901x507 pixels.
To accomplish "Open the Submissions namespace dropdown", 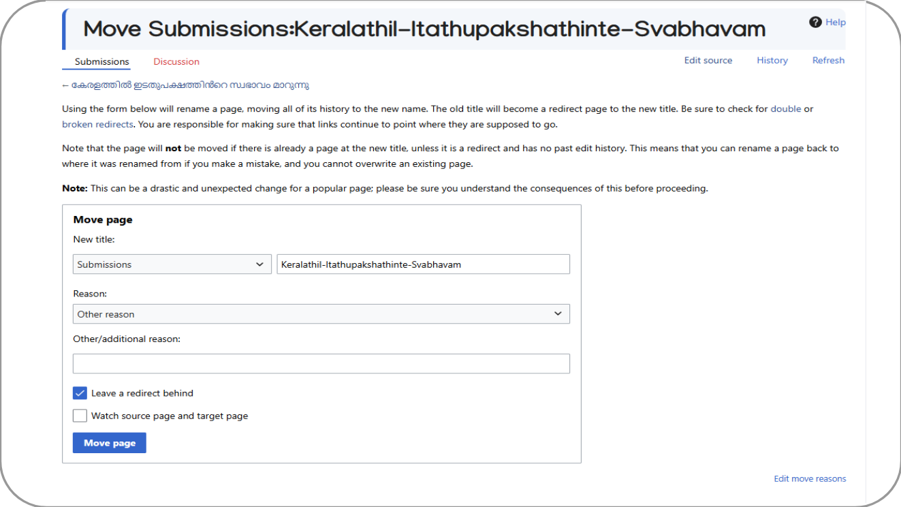I will point(172,264).
